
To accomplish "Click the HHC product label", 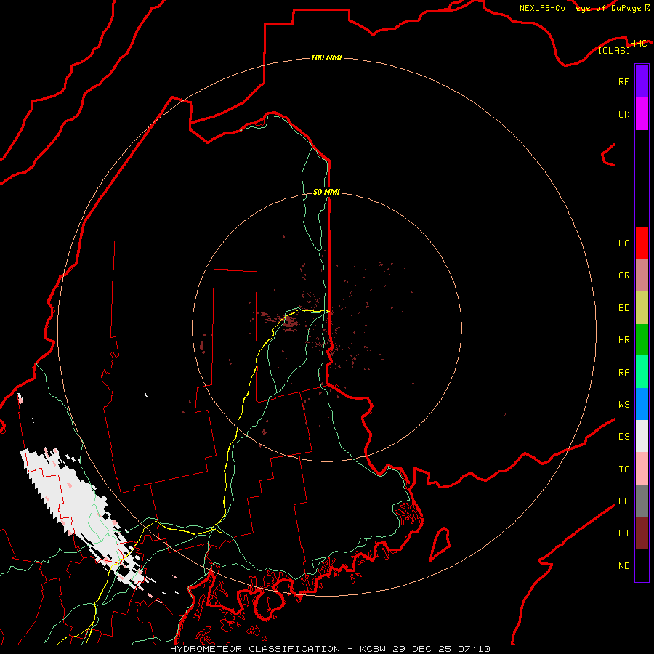I will (638, 44).
